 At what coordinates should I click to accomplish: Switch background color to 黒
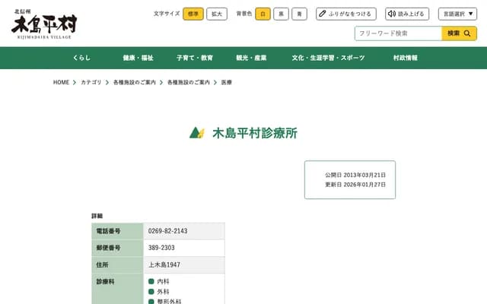click(281, 14)
